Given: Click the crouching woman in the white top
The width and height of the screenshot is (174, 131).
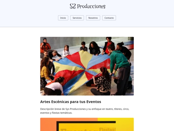Looking at the screenshot, I should [x=54, y=86].
